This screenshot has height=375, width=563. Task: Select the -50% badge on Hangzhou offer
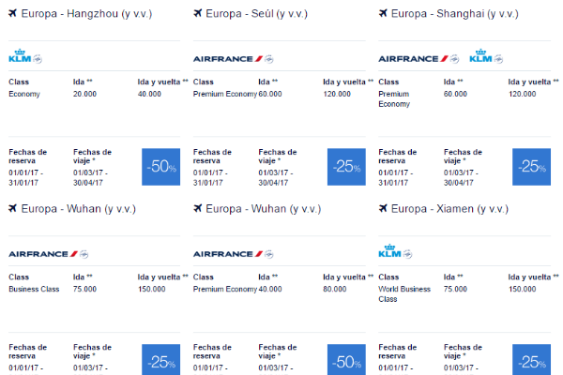coord(160,167)
